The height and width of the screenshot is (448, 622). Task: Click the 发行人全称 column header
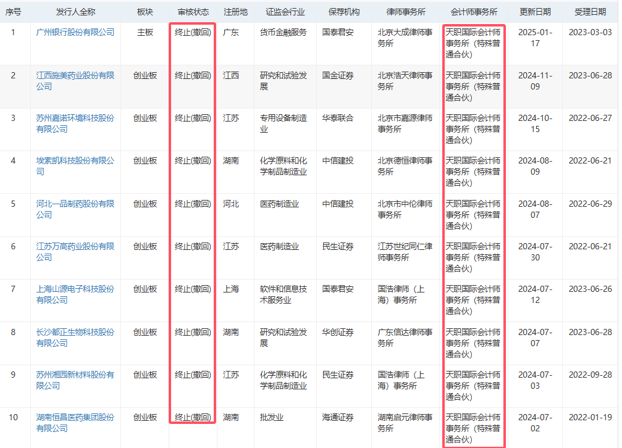coord(75,12)
